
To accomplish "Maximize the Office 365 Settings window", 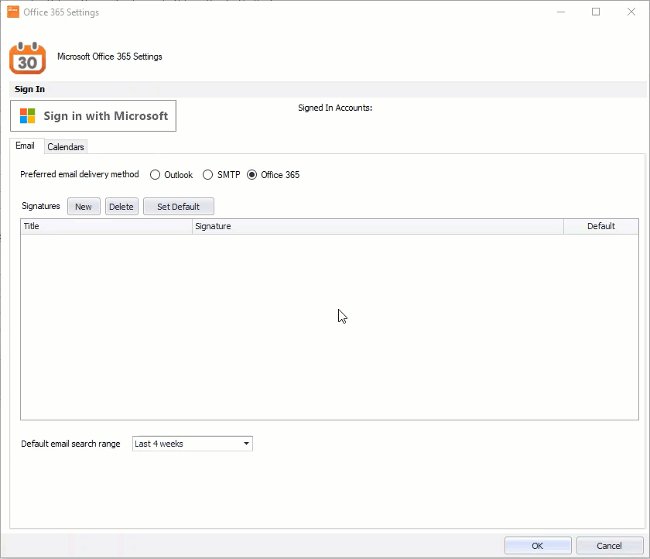I will pyautogui.click(x=596, y=12).
